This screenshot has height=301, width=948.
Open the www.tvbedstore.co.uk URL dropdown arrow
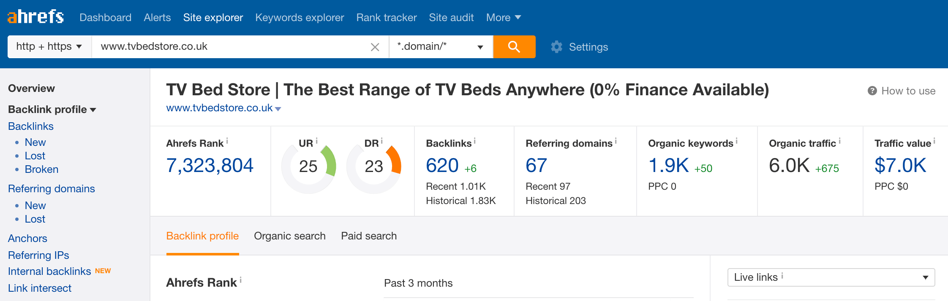point(278,109)
